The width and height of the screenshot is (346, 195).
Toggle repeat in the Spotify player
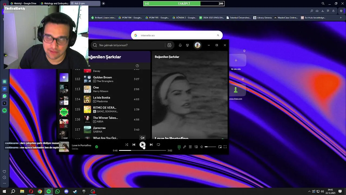pos(158,145)
